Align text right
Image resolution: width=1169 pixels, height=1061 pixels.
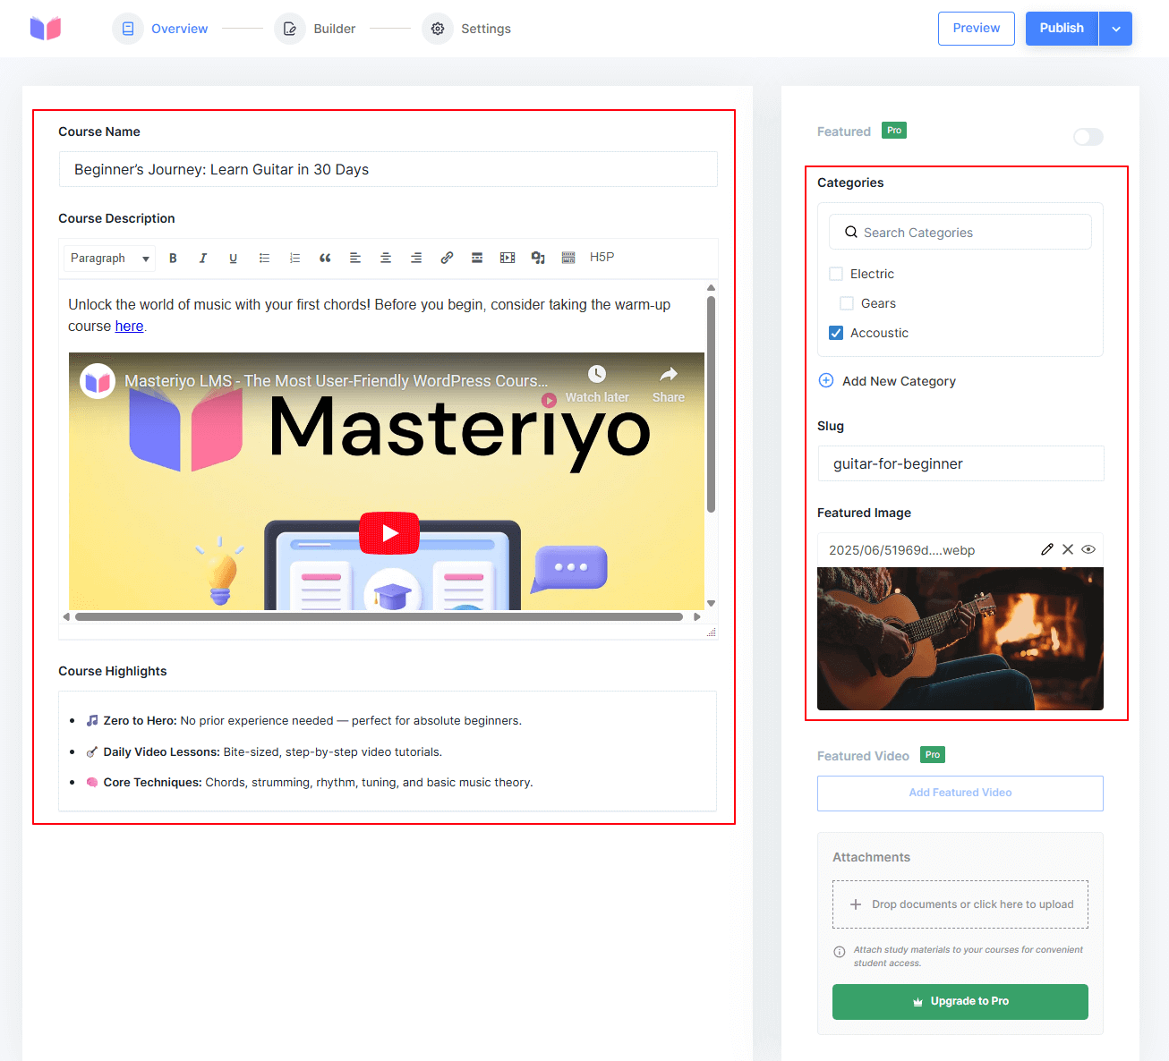tap(416, 258)
